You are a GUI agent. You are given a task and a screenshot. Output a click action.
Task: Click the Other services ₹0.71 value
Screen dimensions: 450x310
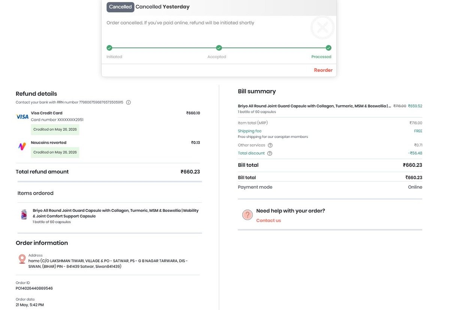point(418,145)
